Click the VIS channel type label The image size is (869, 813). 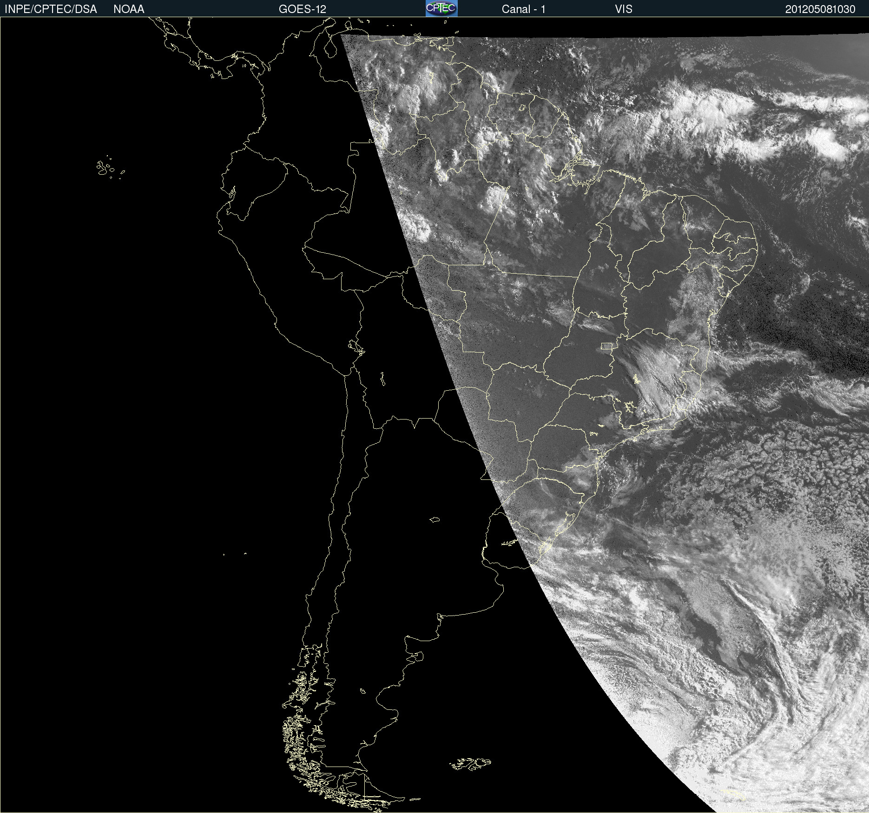pos(624,9)
